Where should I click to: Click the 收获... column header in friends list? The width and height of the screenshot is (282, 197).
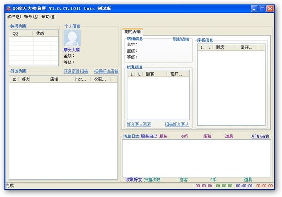click(x=101, y=79)
